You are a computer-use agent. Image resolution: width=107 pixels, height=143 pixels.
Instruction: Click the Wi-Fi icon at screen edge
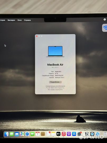[105, 28]
